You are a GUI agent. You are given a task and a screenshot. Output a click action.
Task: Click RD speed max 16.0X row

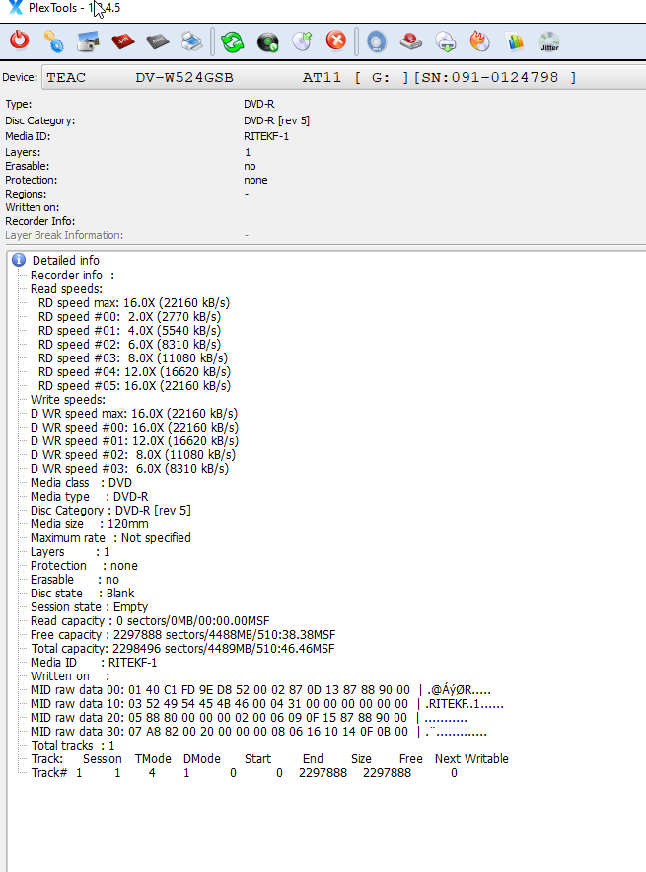click(x=134, y=303)
